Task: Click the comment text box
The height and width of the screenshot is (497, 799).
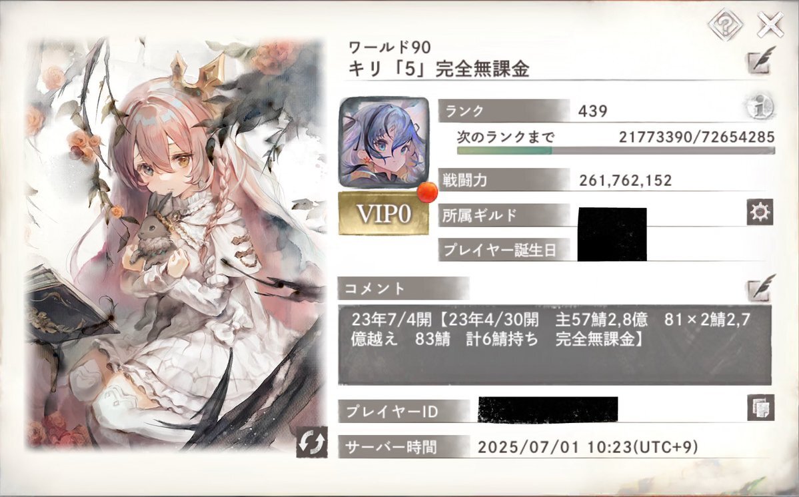Action: tap(554, 344)
